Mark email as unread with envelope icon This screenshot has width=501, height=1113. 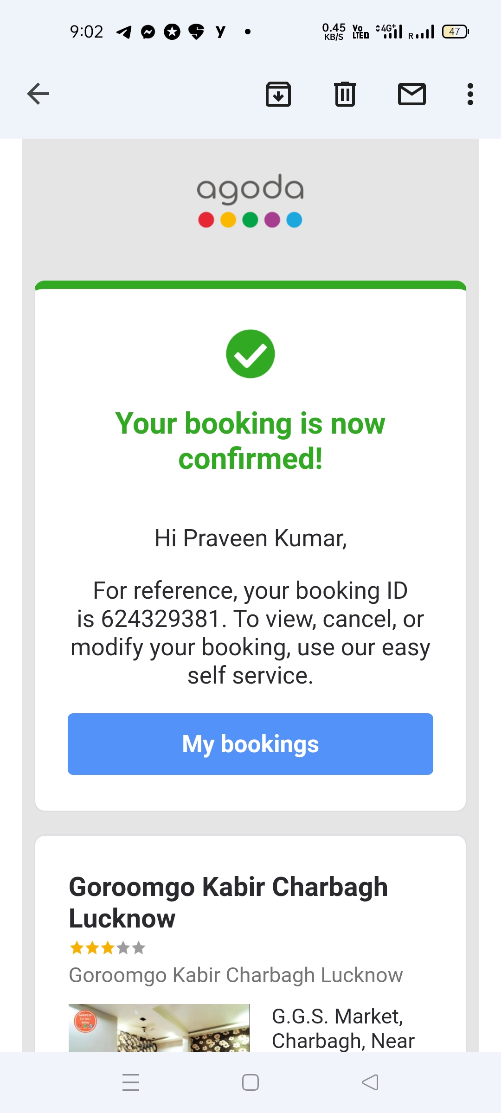[x=412, y=94]
